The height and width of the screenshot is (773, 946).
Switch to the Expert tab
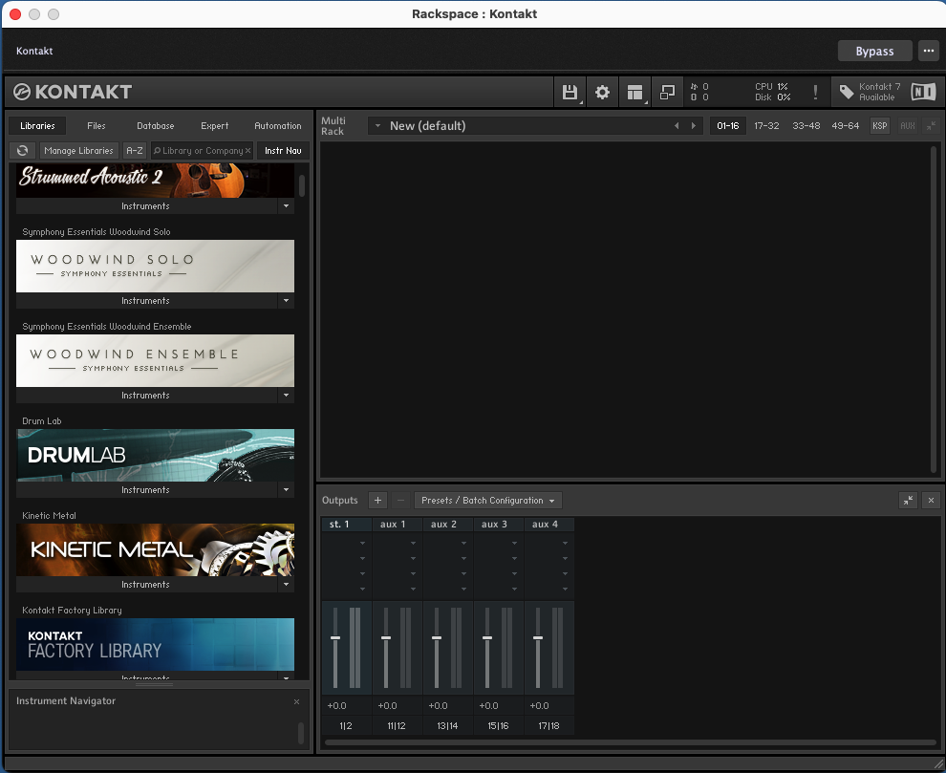215,125
